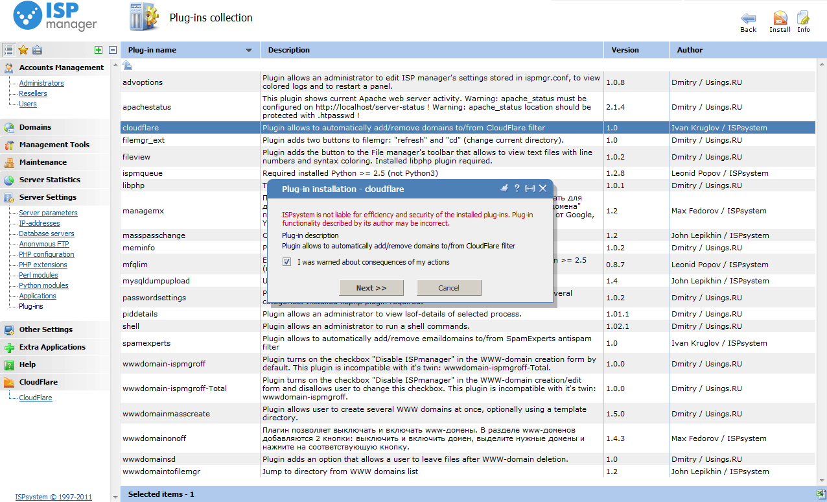The image size is (827, 502).
Task: Select the filemgr_ext plug-in row
Action: point(468,140)
